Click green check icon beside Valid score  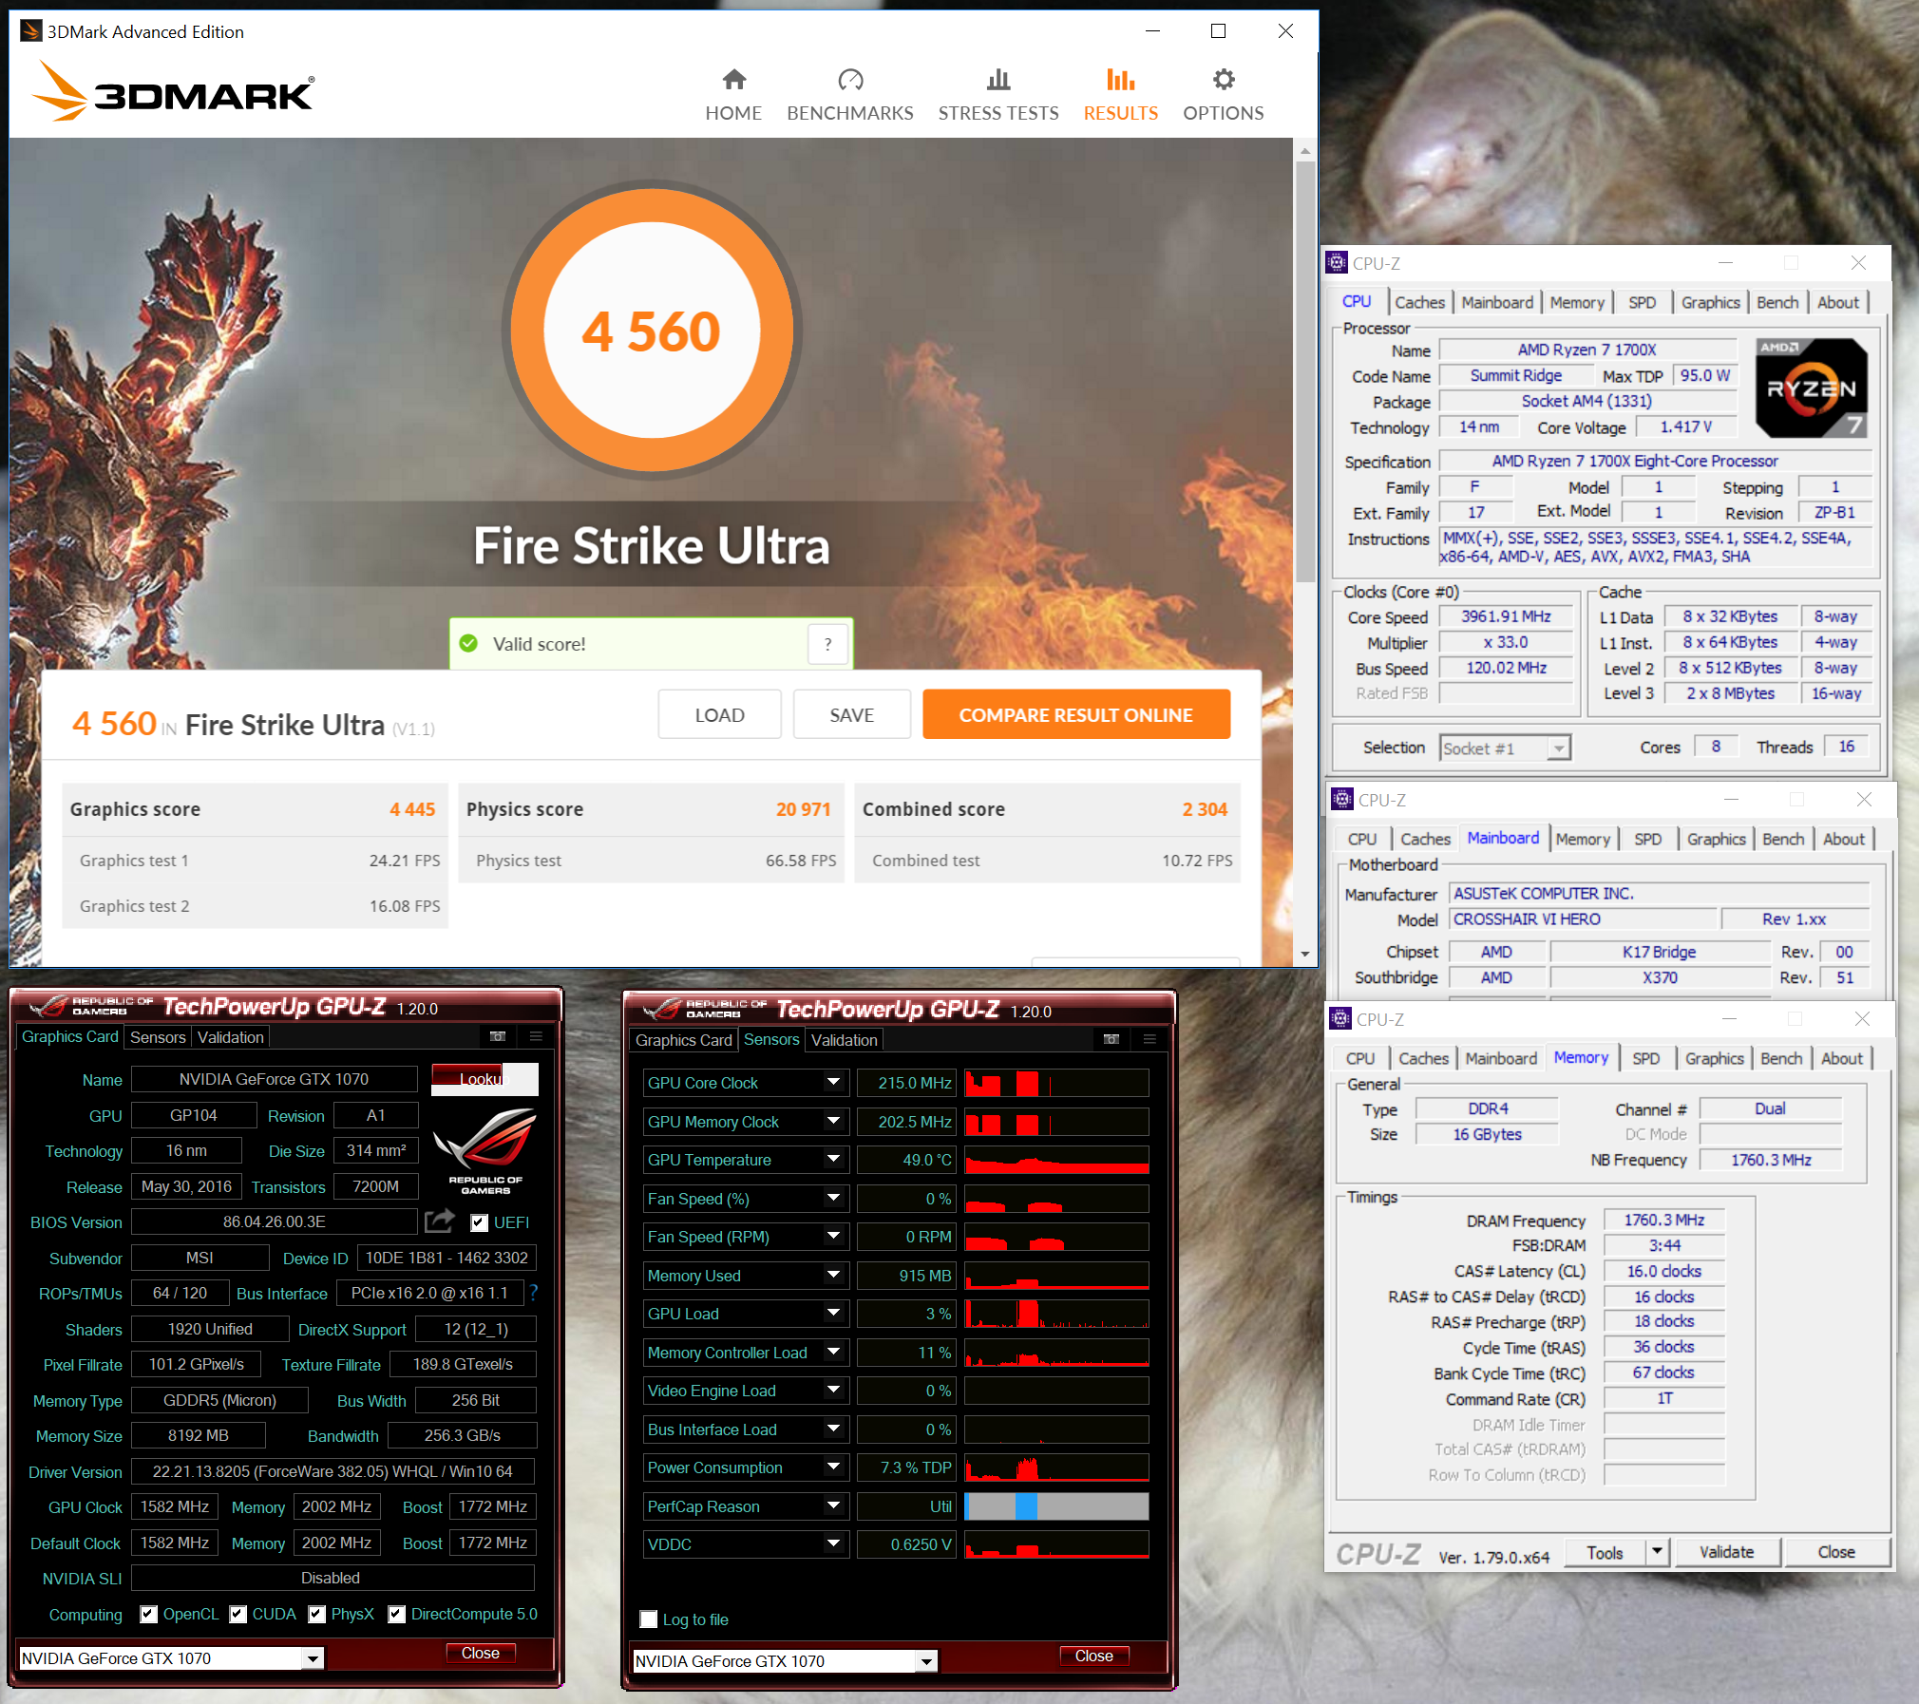coord(468,644)
